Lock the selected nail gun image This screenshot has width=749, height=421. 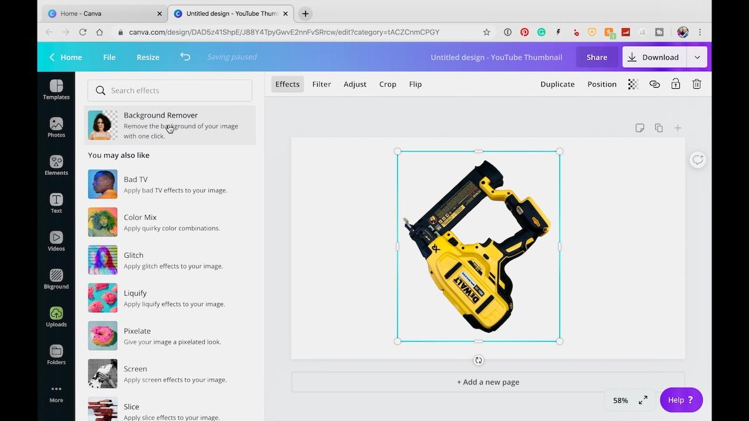(675, 84)
